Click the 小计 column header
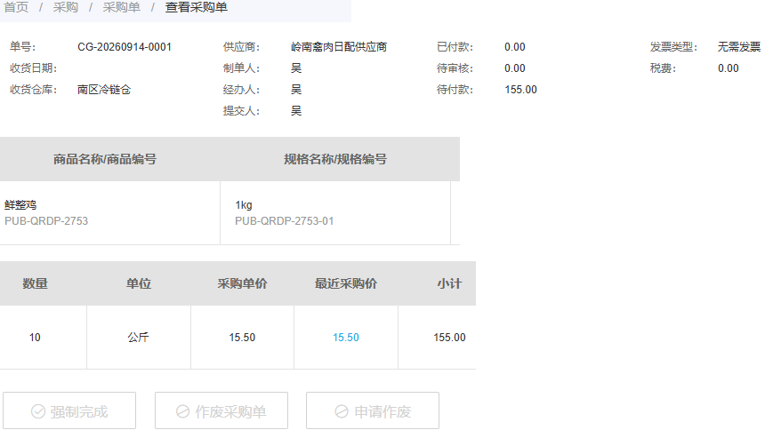Screen dimensions: 765x430 [449, 283]
